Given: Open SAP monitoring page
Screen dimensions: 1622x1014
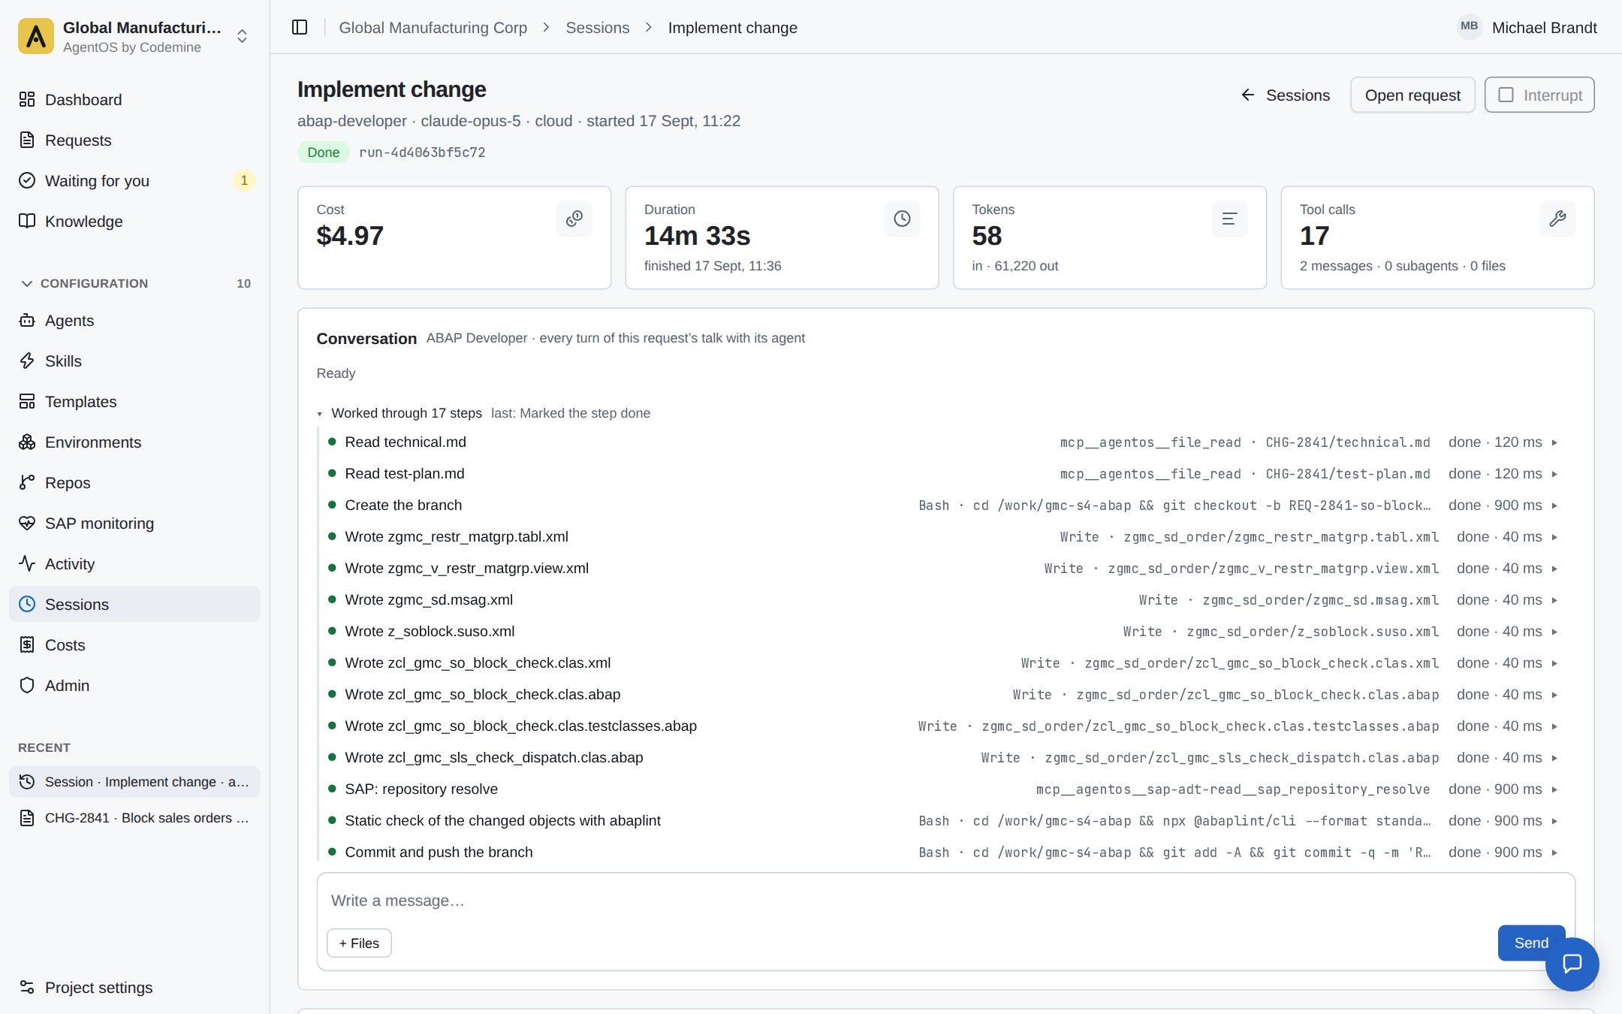Looking at the screenshot, I should (x=135, y=524).
